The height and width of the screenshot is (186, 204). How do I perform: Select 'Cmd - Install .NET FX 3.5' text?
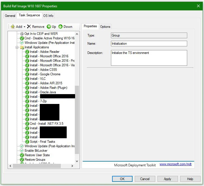[x=47, y=124]
